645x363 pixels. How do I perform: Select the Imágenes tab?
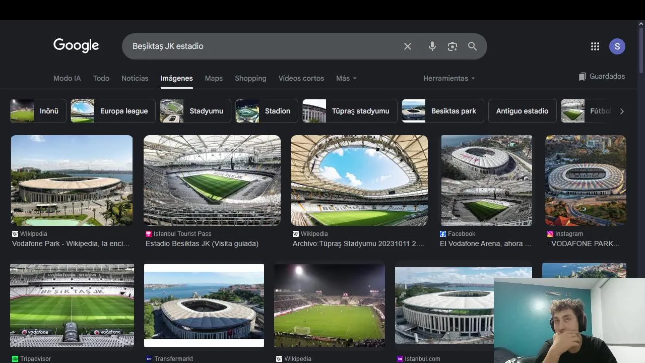[177, 78]
